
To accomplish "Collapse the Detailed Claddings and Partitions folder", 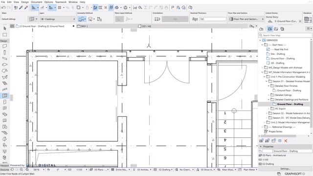I will pos(268,100).
